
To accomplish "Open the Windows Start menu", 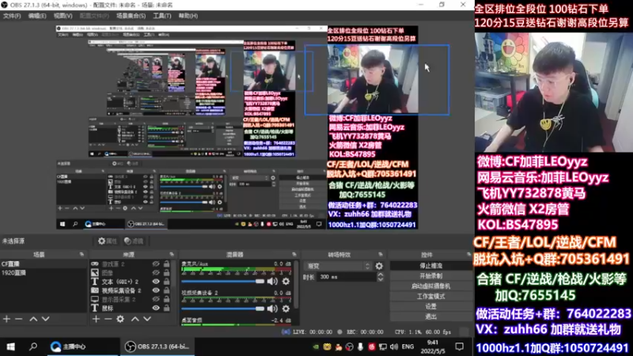I will click(x=10, y=347).
